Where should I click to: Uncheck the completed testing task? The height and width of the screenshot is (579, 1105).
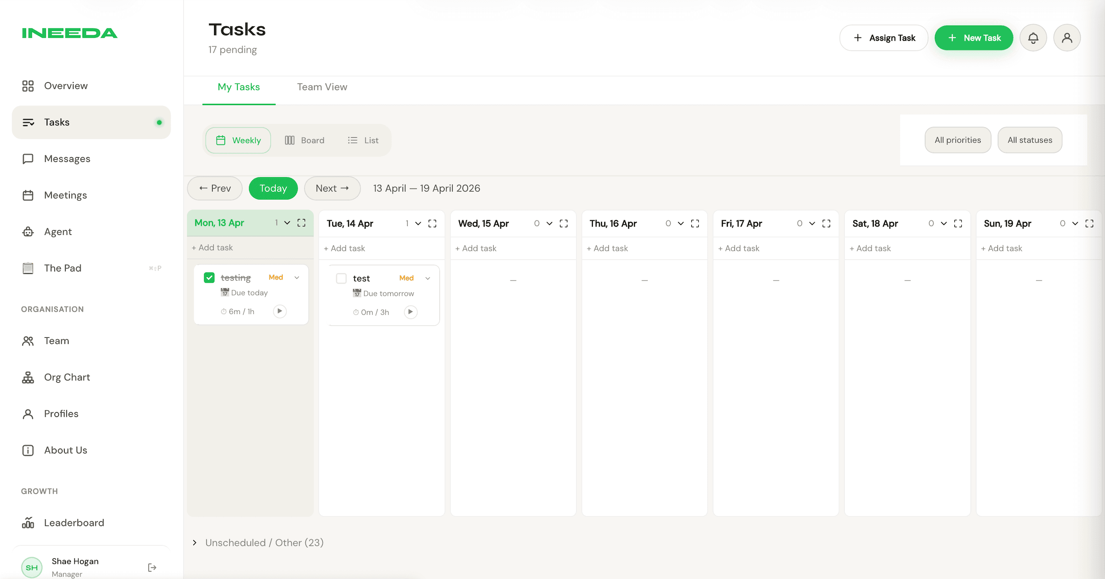[209, 277]
